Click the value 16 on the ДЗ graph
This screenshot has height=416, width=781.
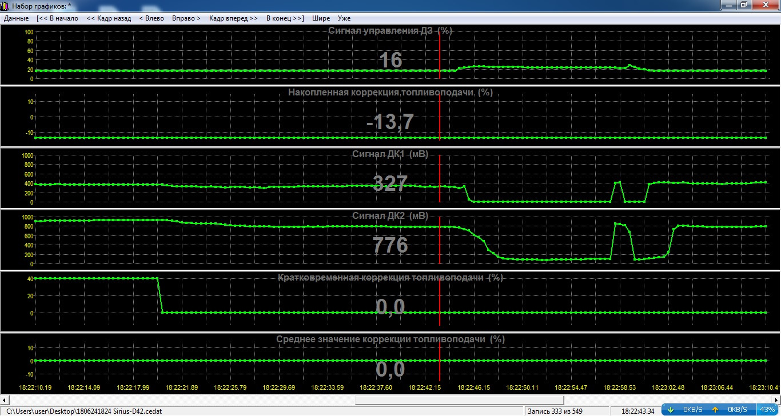click(390, 60)
